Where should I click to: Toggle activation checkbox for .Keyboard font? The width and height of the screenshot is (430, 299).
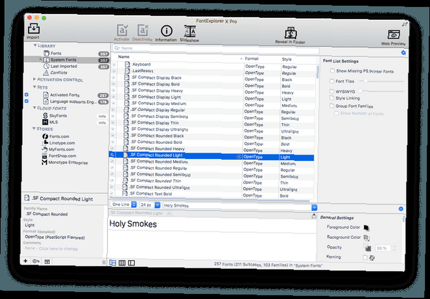[114, 64]
